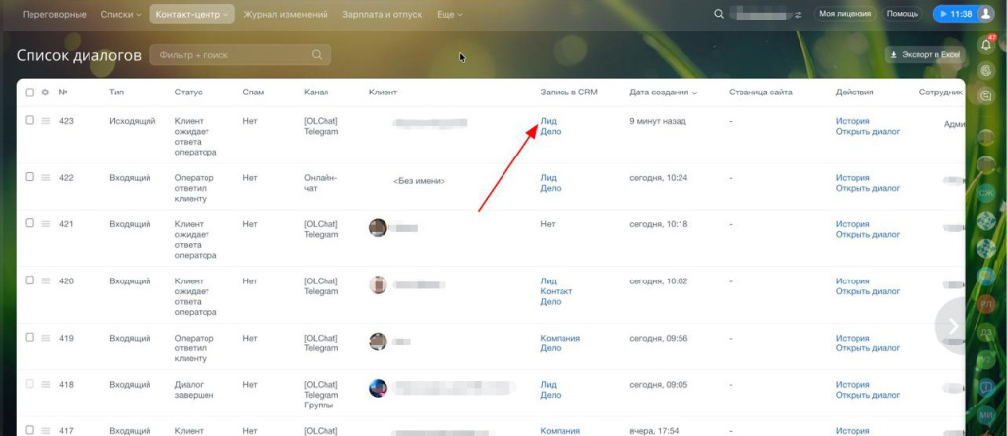Click the right arrow to scroll table
The height and width of the screenshot is (436, 1007).
[x=952, y=325]
